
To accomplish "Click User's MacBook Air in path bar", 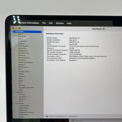I will [x=58, y=116].
